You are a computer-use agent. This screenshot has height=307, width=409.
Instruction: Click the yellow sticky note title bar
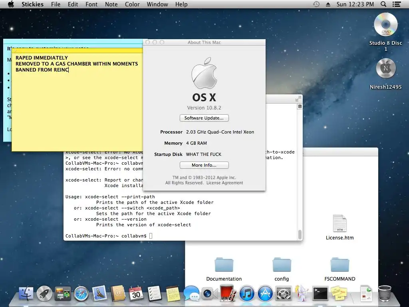click(77, 50)
